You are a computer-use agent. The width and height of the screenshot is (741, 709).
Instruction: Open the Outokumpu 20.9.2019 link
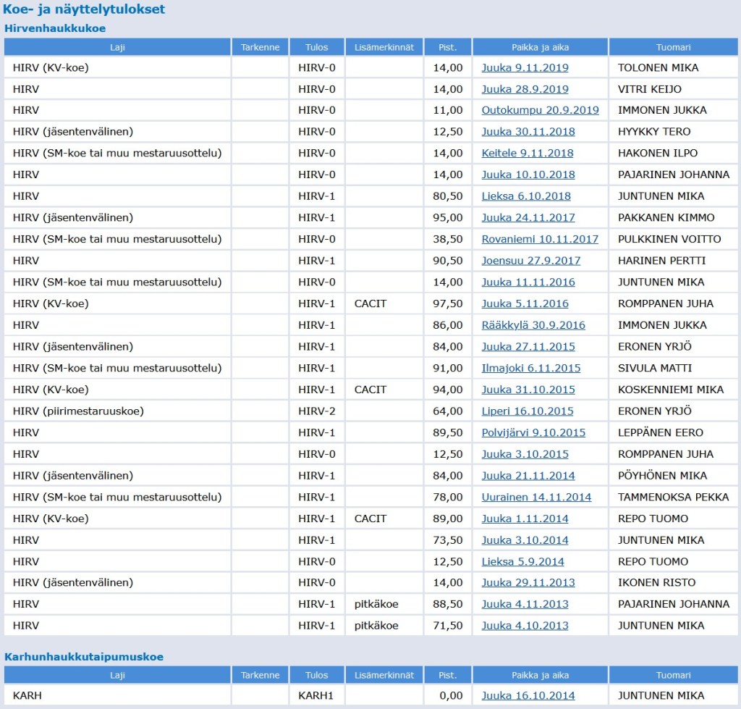(x=540, y=110)
